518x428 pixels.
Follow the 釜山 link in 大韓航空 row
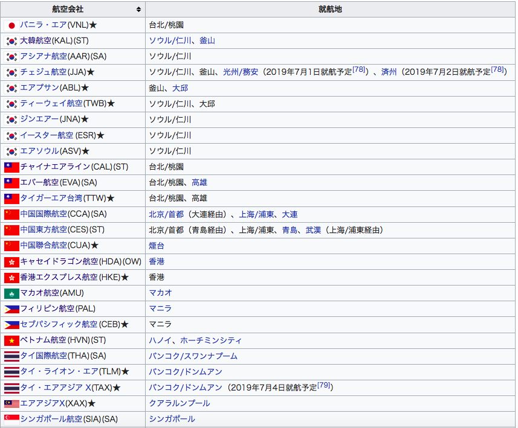coord(207,40)
